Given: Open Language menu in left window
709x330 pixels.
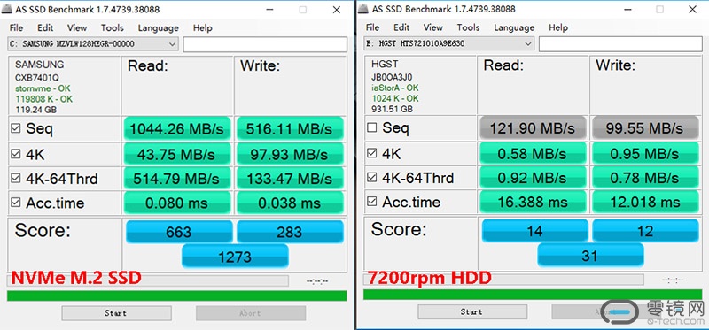Looking at the screenshot, I should (159, 28).
